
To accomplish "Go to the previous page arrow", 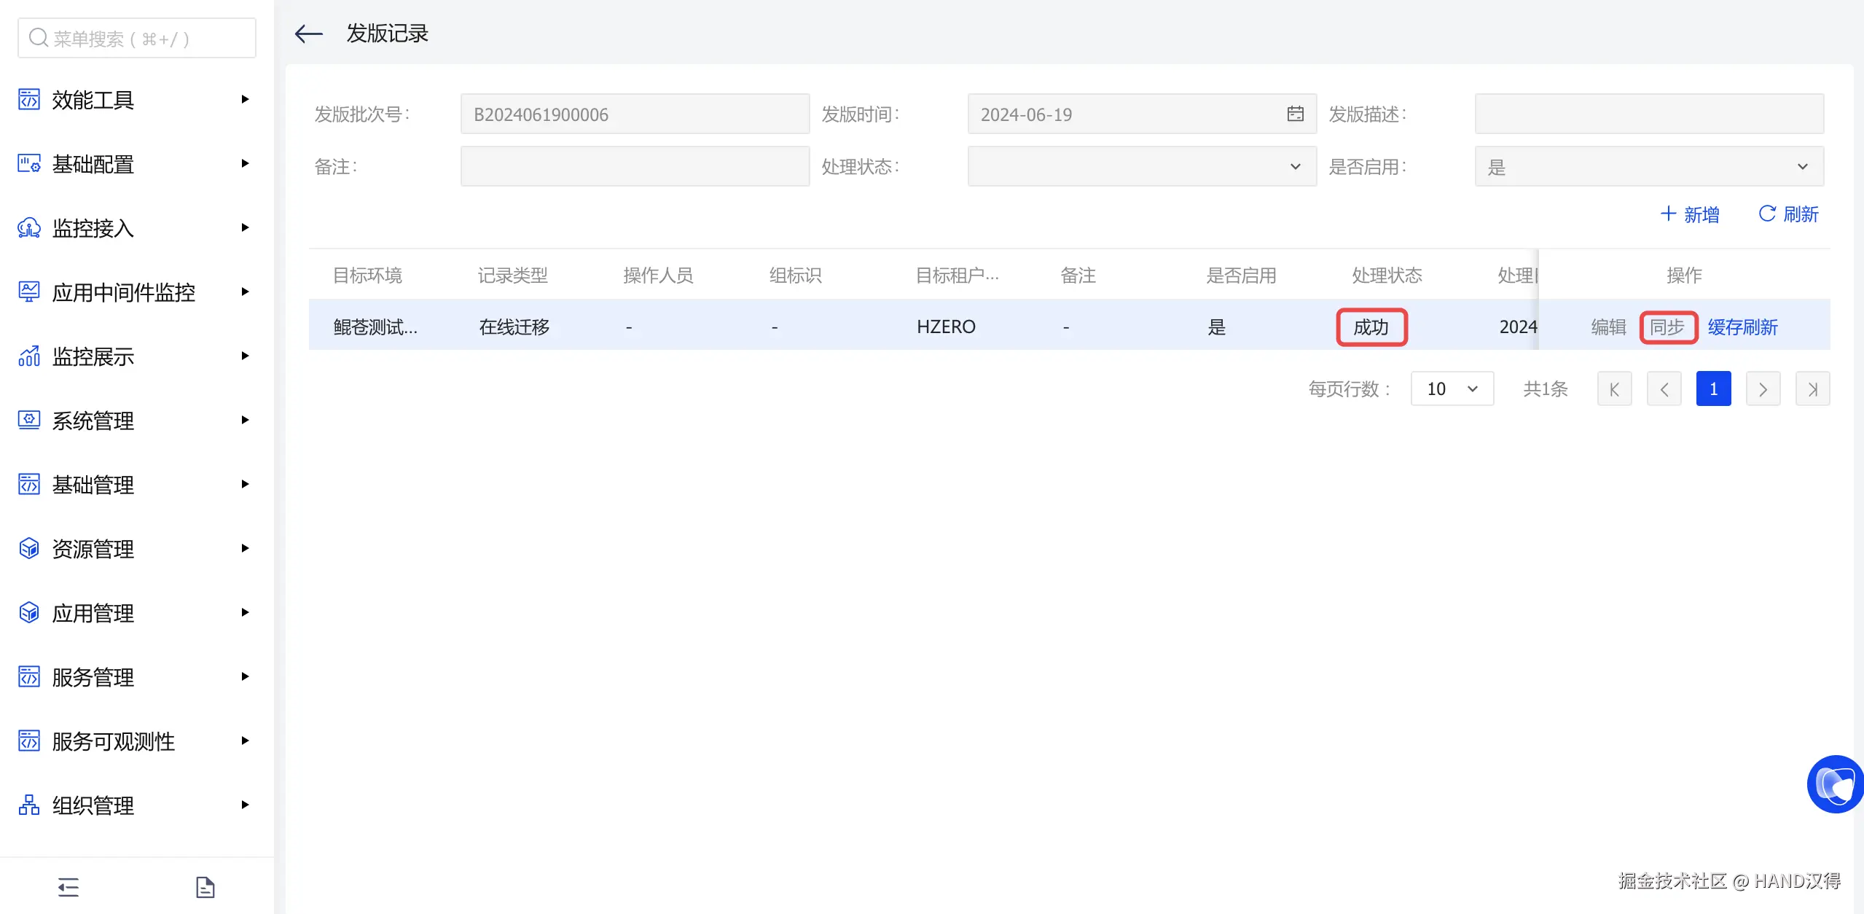I will (x=1664, y=388).
